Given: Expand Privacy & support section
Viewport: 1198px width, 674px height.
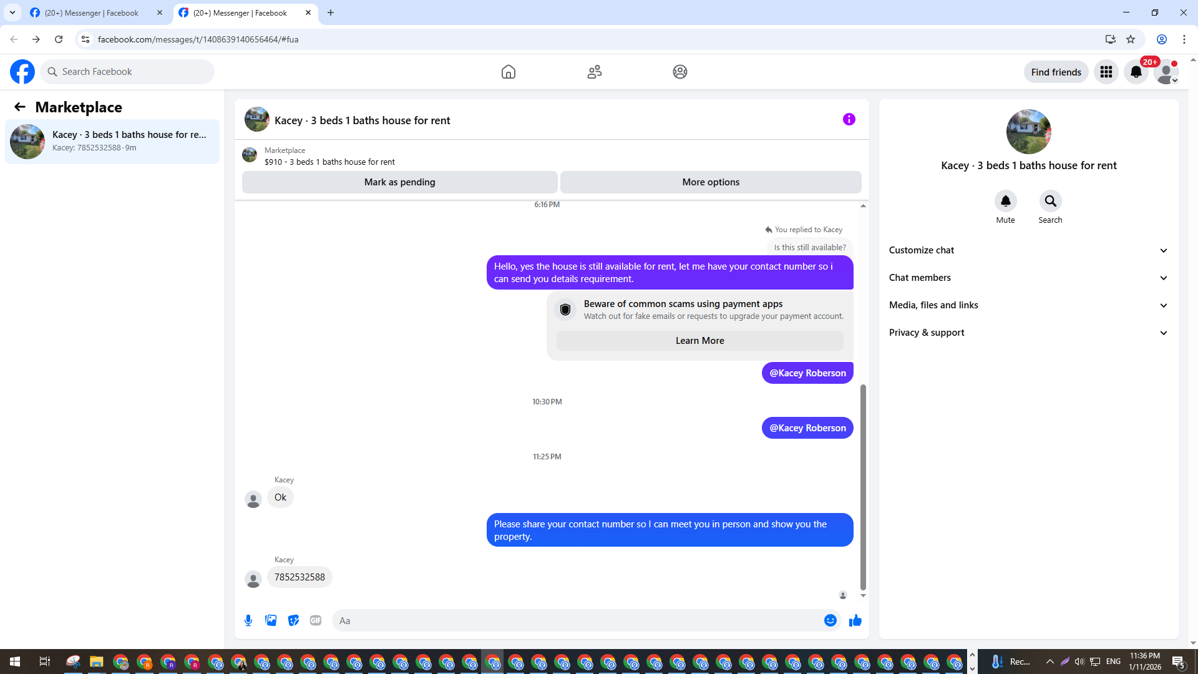Looking at the screenshot, I should pyautogui.click(x=1028, y=333).
